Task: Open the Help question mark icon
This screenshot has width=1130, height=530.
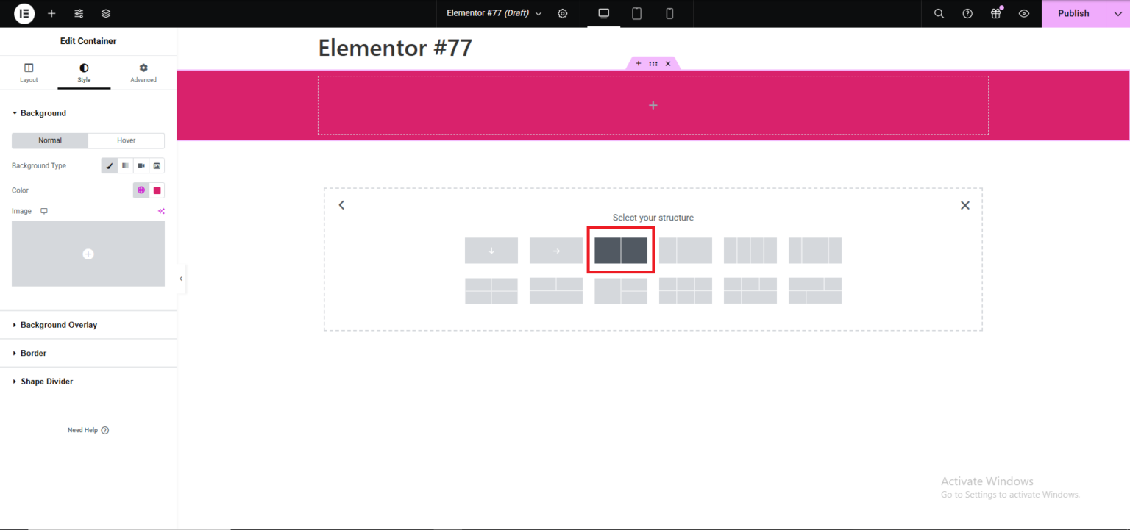Action: click(967, 13)
